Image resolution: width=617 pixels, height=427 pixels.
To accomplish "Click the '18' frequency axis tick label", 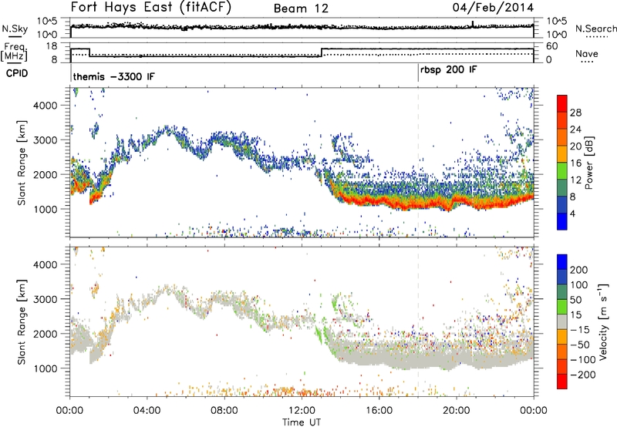I will point(52,46).
